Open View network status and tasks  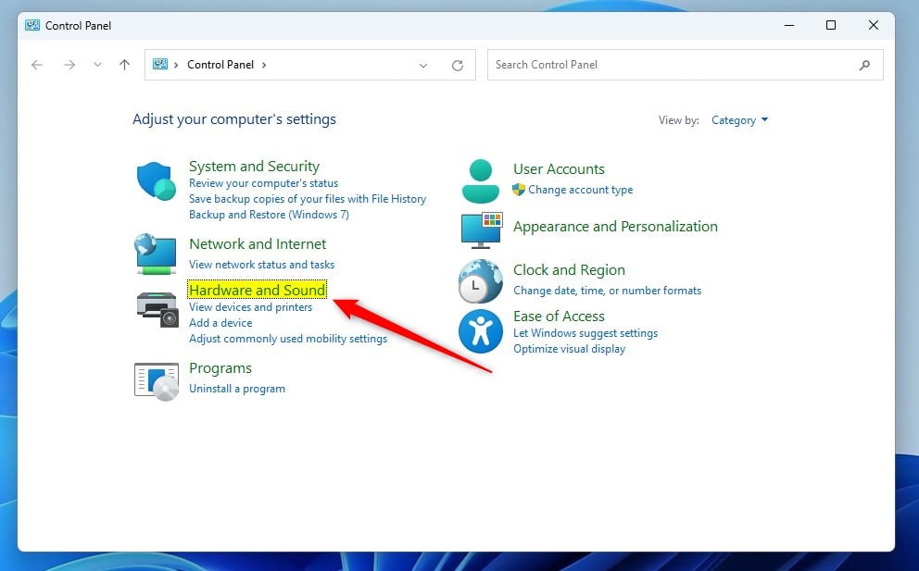click(x=261, y=265)
